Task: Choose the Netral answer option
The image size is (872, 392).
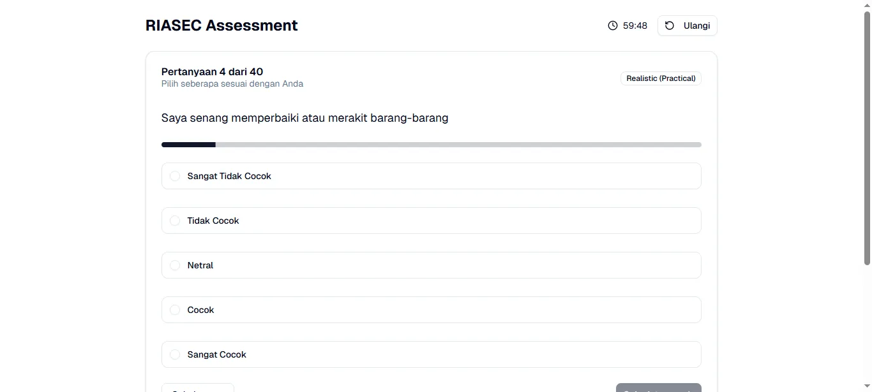Action: [174, 265]
